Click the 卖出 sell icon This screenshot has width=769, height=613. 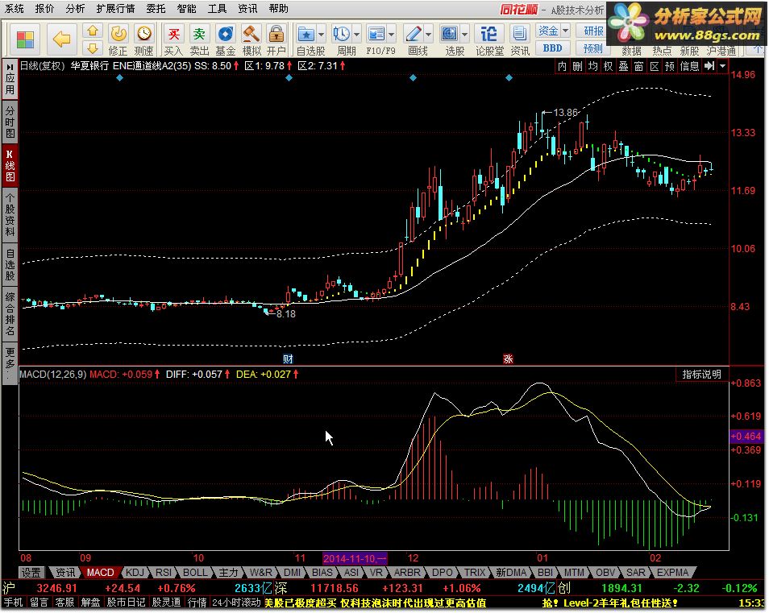(198, 40)
